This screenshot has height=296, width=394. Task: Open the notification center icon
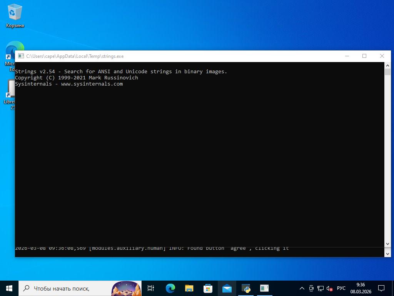[x=381, y=288]
